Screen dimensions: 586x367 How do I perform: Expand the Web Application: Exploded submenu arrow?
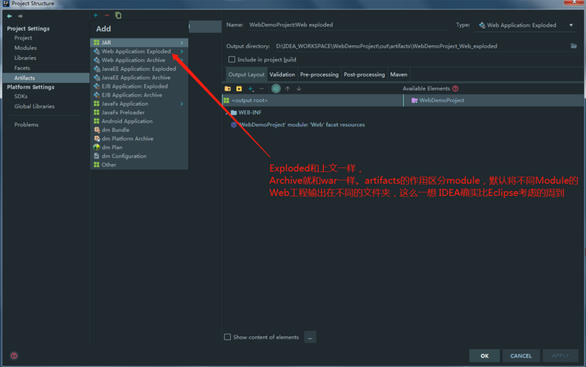182,51
